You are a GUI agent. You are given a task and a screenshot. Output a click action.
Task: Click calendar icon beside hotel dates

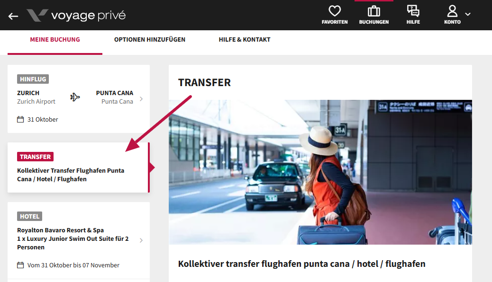pyautogui.click(x=20, y=265)
